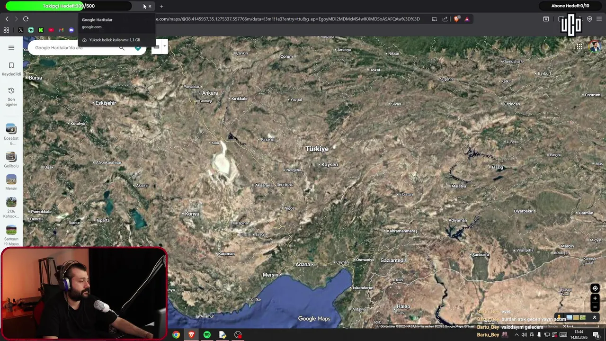Open the Windows notification center icon
606x341 pixels.
tap(596, 335)
